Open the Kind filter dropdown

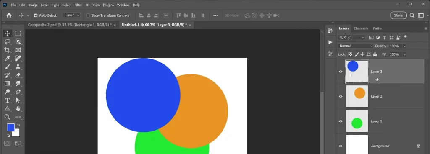tap(352, 37)
